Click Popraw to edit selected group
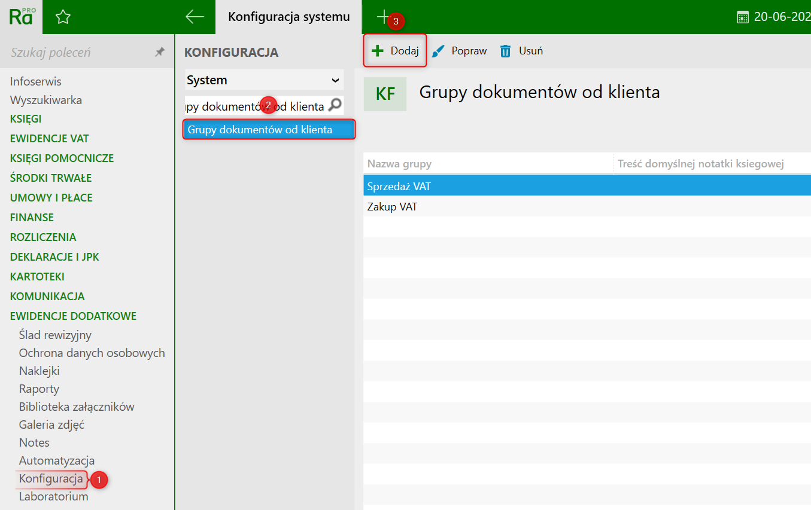This screenshot has height=510, width=811. click(x=460, y=51)
